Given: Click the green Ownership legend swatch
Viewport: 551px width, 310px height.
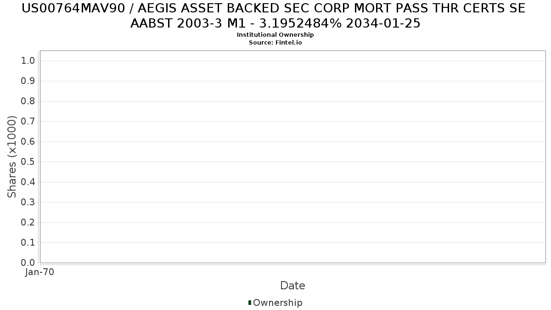Looking at the screenshot, I should (x=250, y=303).
